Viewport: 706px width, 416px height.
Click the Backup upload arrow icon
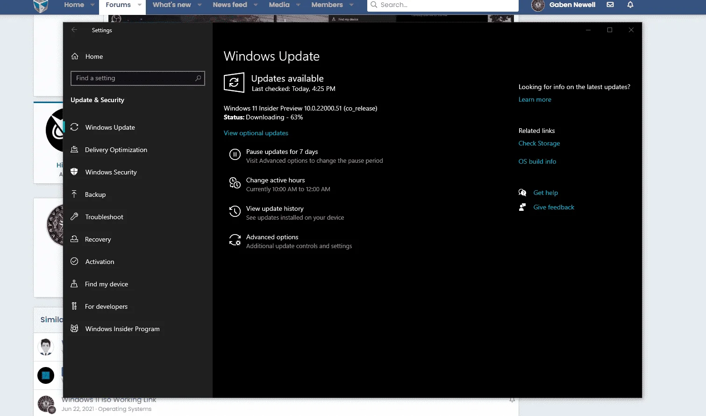[74, 194]
